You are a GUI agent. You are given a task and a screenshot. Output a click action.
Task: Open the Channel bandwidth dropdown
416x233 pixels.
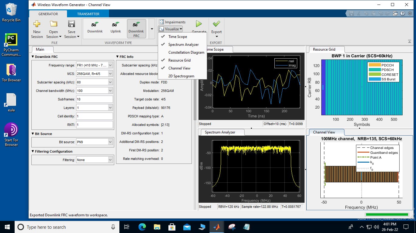click(110, 91)
